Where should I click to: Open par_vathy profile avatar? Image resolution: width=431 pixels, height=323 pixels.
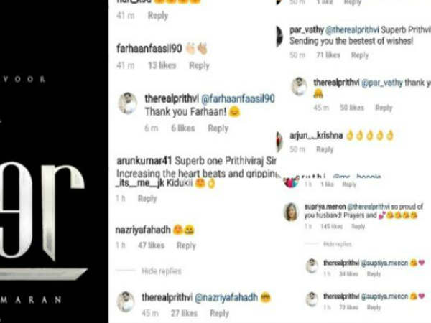point(279,36)
